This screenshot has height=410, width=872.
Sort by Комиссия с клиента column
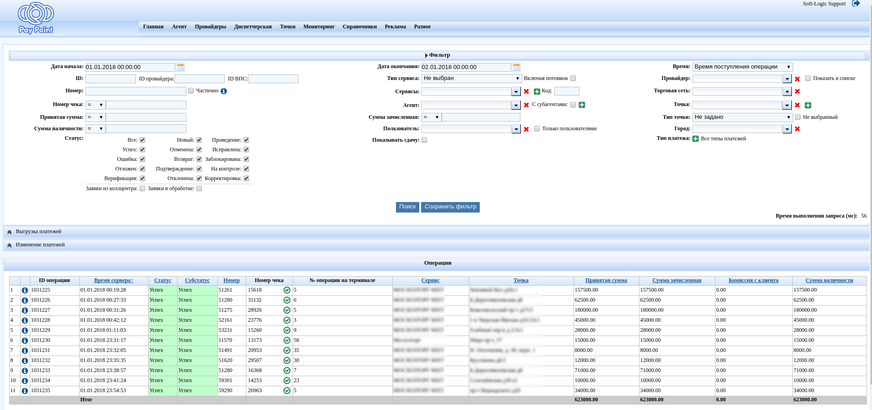(x=753, y=280)
